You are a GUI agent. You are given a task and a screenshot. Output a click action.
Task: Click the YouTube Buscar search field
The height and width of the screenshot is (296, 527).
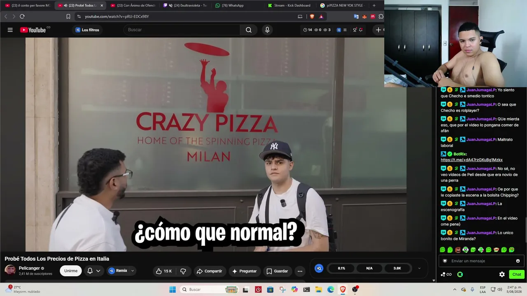coord(182,30)
